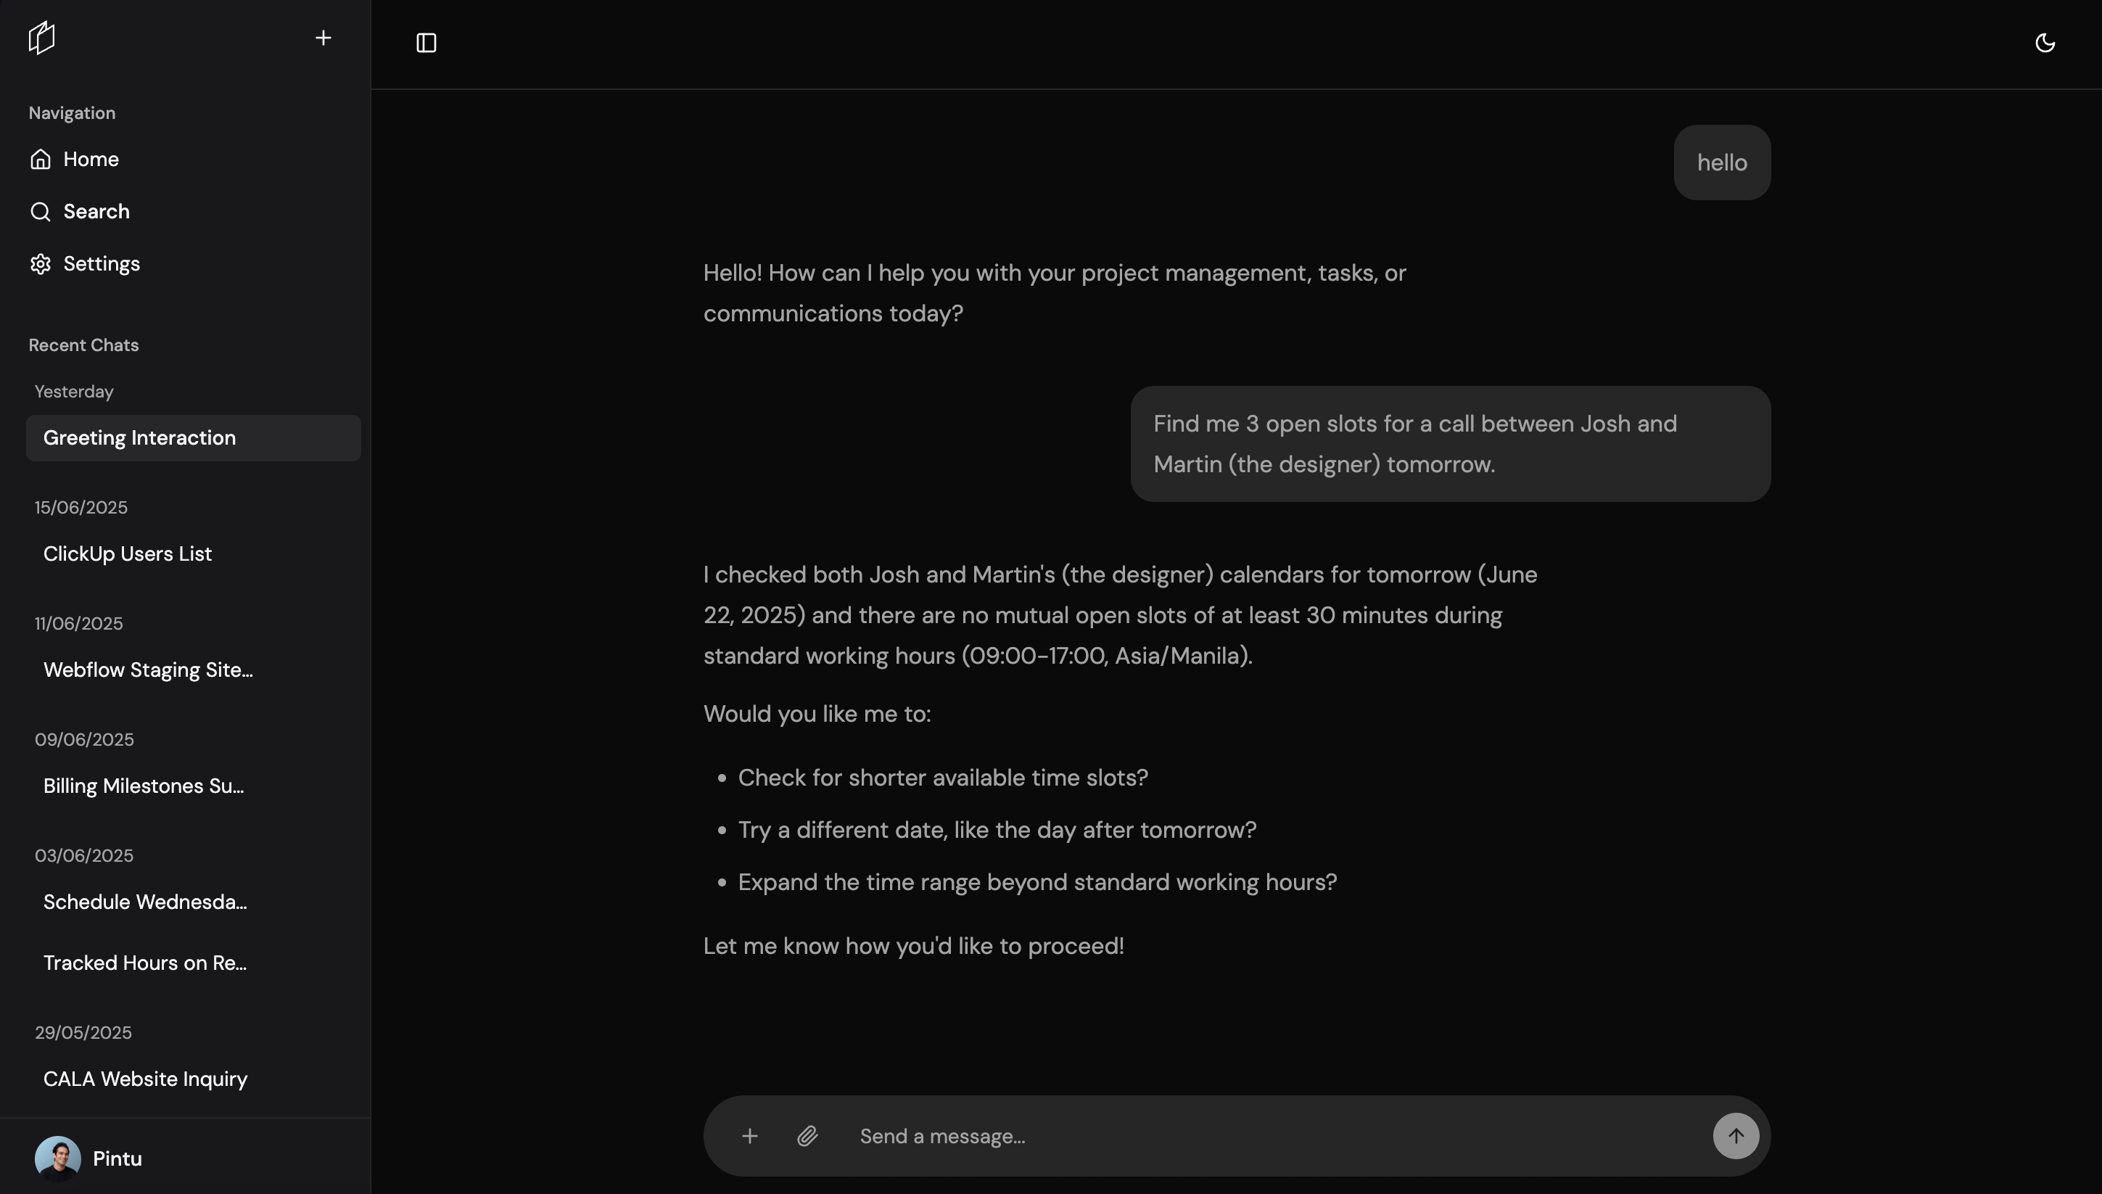Open Search from navigation
Image resolution: width=2102 pixels, height=1194 pixels.
96,212
